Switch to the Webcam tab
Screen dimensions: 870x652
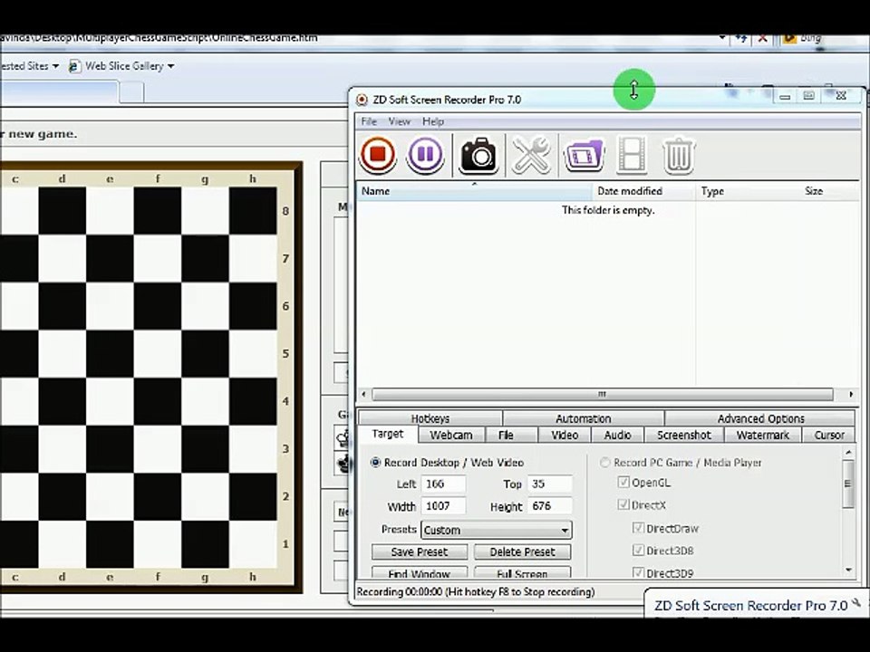(x=451, y=436)
